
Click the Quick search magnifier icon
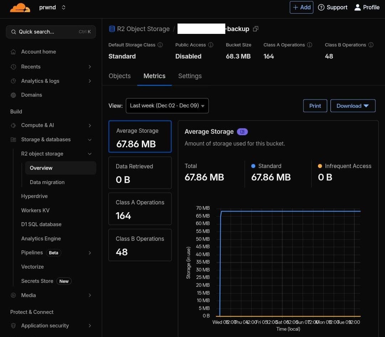[14, 32]
